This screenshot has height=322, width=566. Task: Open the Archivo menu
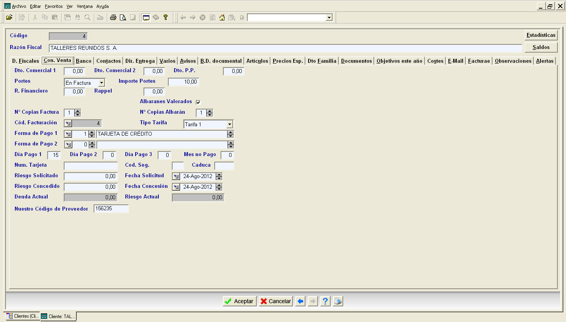pyautogui.click(x=19, y=6)
